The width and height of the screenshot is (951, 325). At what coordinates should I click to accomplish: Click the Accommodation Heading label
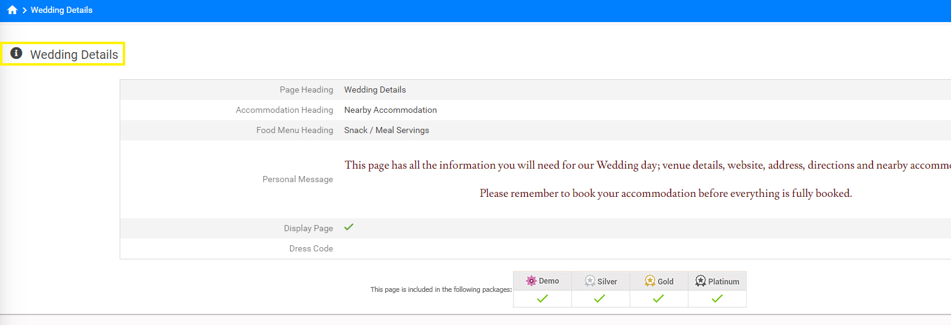[284, 110]
